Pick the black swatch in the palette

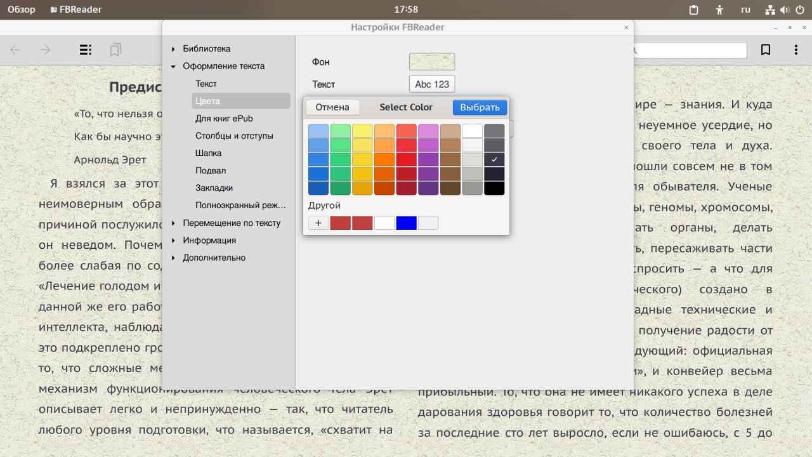[x=494, y=188]
